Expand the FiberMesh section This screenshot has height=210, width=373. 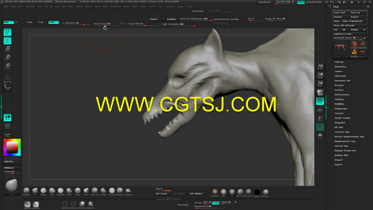[x=340, y=76]
